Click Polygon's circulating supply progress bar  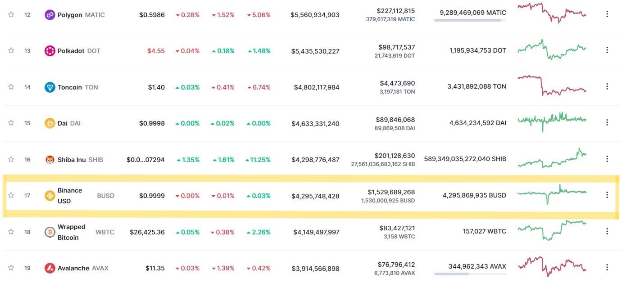click(470, 20)
